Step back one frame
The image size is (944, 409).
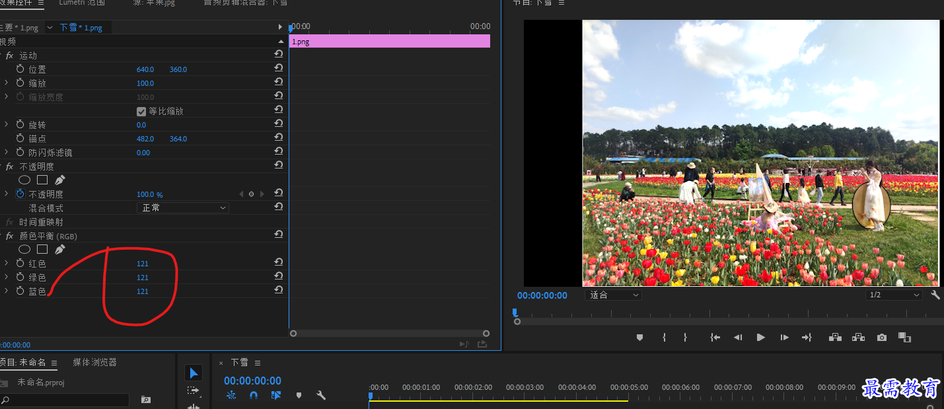(x=738, y=337)
